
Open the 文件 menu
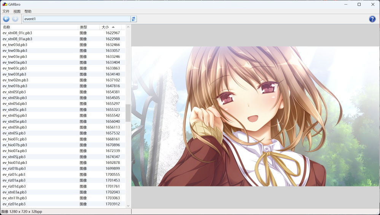pos(6,11)
